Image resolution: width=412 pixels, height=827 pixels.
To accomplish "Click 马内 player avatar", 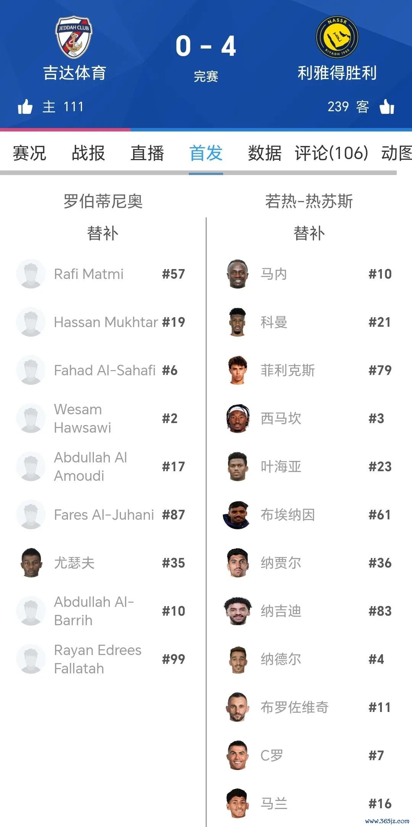I will pos(237,274).
